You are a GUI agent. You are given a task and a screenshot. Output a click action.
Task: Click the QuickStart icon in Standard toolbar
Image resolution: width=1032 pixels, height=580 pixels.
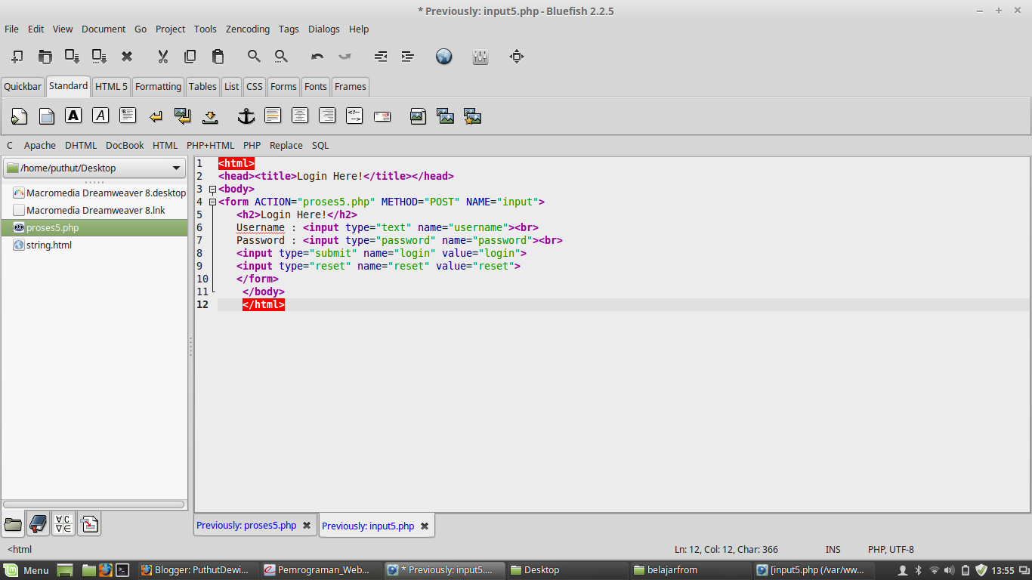pyautogui.click(x=19, y=116)
